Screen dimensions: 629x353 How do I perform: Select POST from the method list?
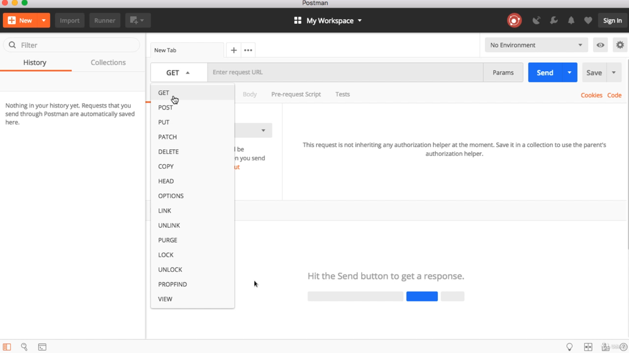[x=165, y=108]
